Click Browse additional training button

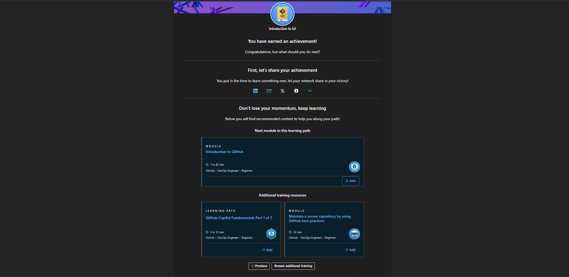293,266
